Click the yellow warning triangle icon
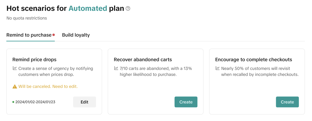Image resolution: width=312 pixels, height=121 pixels. [x=15, y=86]
